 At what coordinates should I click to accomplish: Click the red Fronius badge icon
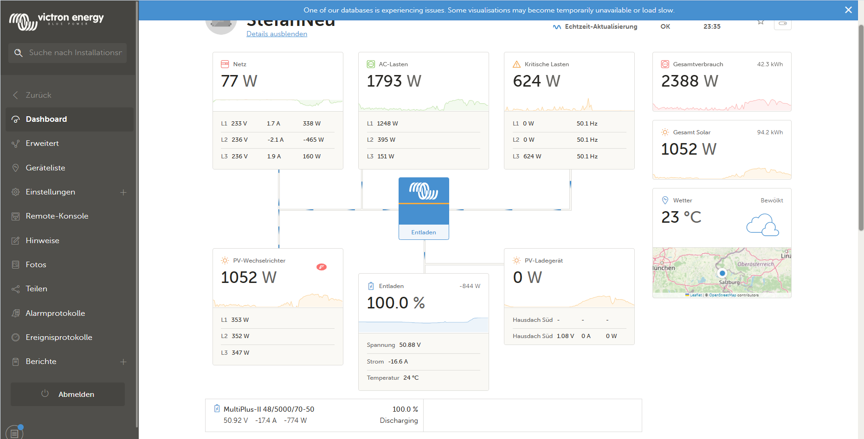tap(322, 267)
